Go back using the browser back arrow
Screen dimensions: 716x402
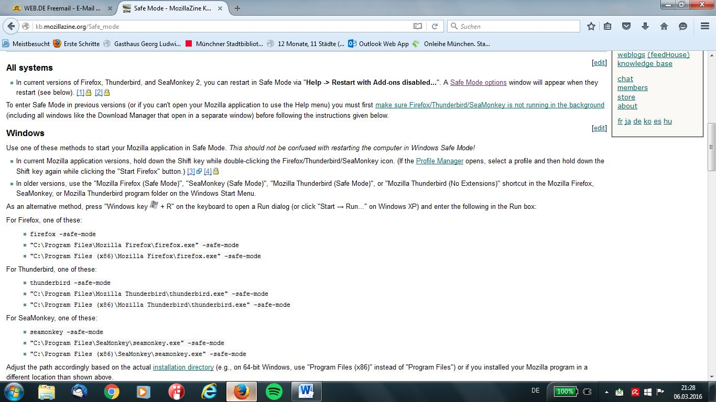12,26
